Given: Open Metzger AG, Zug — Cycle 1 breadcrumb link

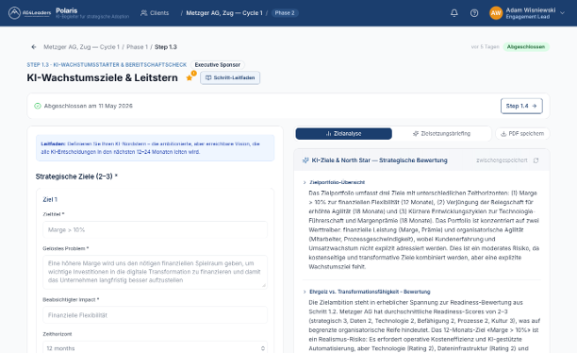Looking at the screenshot, I should 81,47.
